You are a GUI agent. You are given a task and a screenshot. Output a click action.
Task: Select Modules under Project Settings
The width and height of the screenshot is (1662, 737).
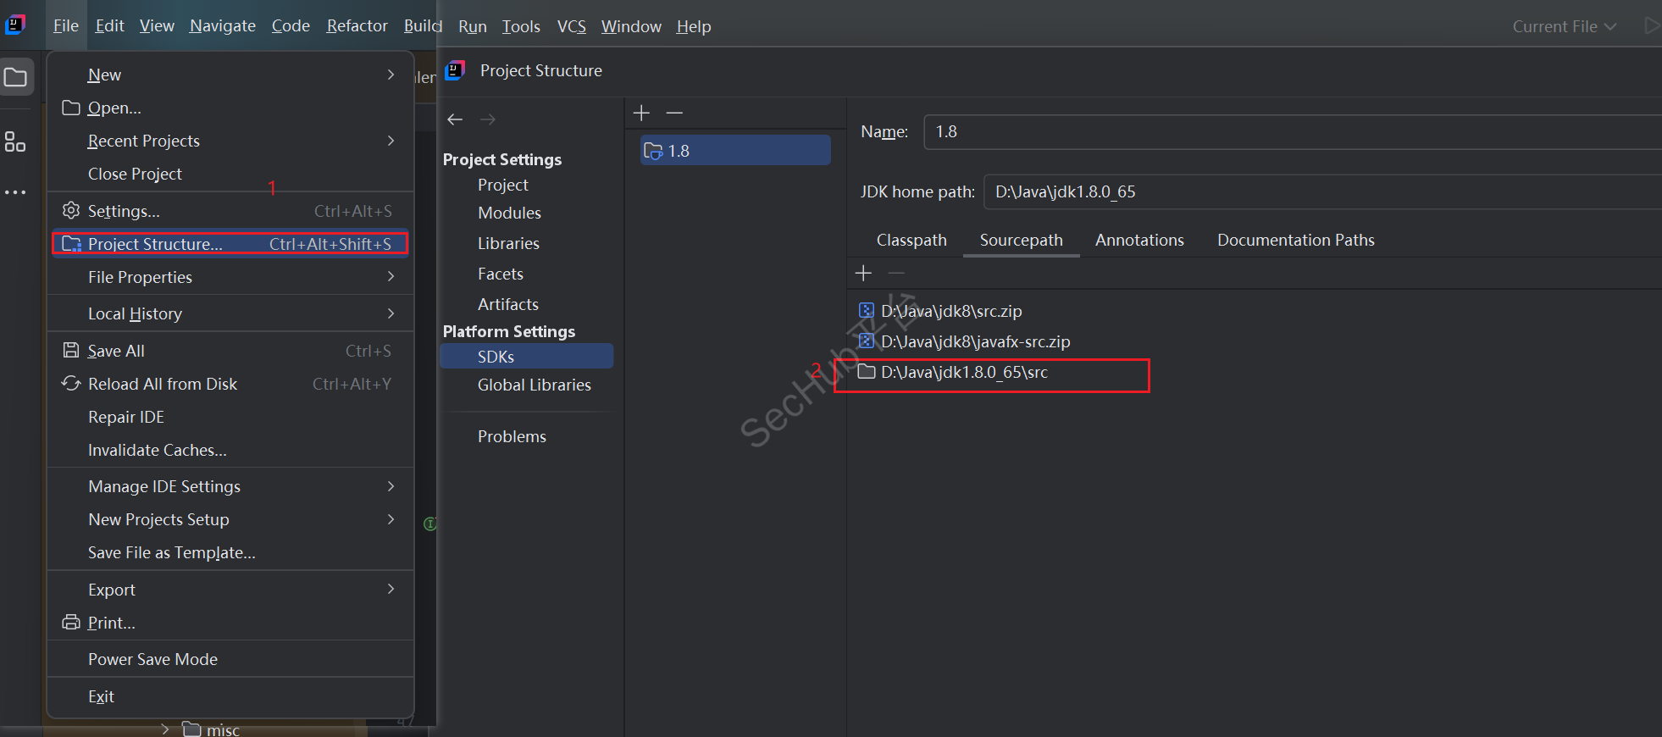coord(509,213)
